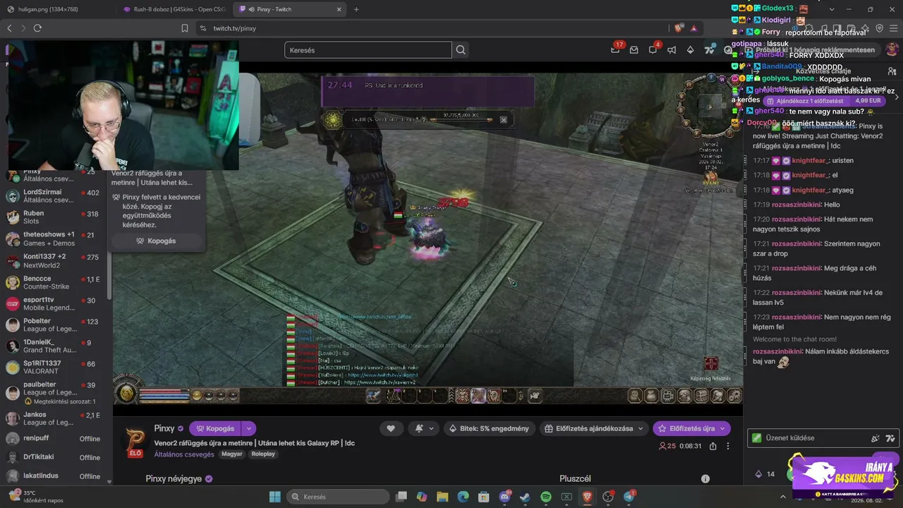Reload the page in the browser
This screenshot has height=508, width=903.
37,28
